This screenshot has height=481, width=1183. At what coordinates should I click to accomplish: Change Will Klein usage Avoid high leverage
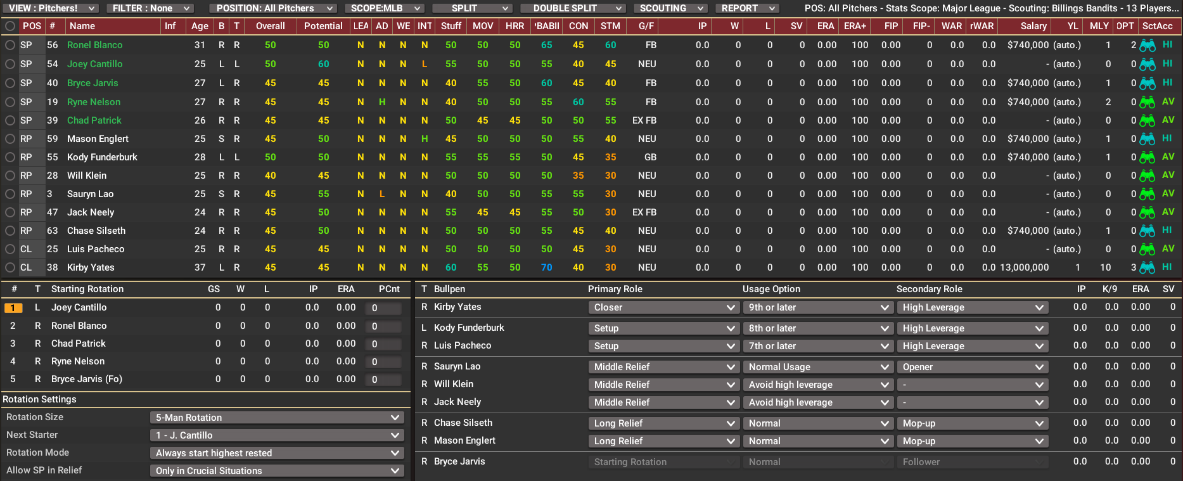pos(818,385)
